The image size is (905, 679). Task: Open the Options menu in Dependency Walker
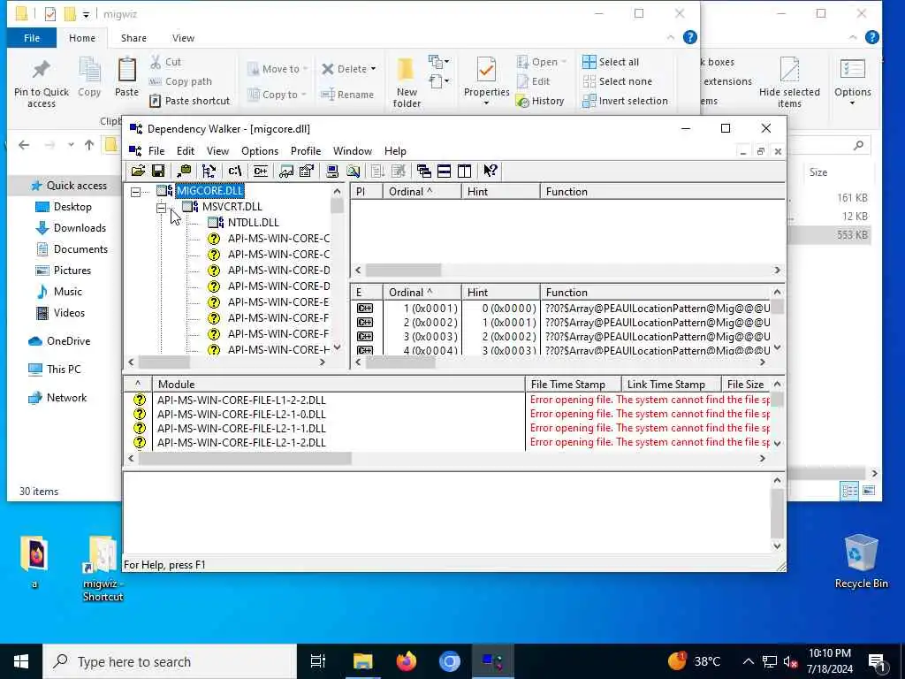click(x=260, y=150)
